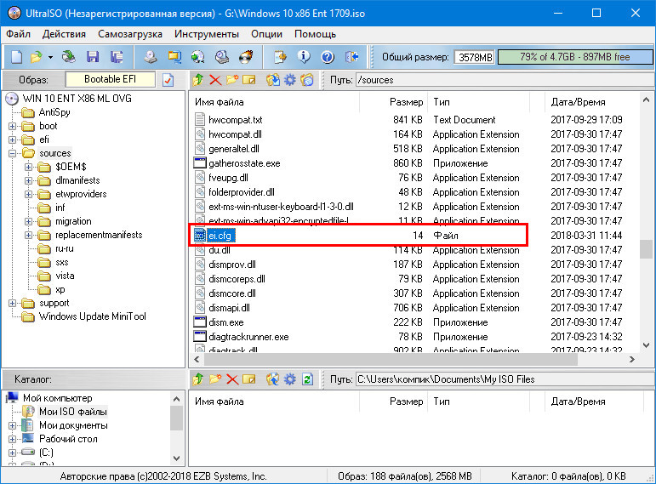Open image info with the blue i icon
The image size is (656, 484).
point(304,57)
